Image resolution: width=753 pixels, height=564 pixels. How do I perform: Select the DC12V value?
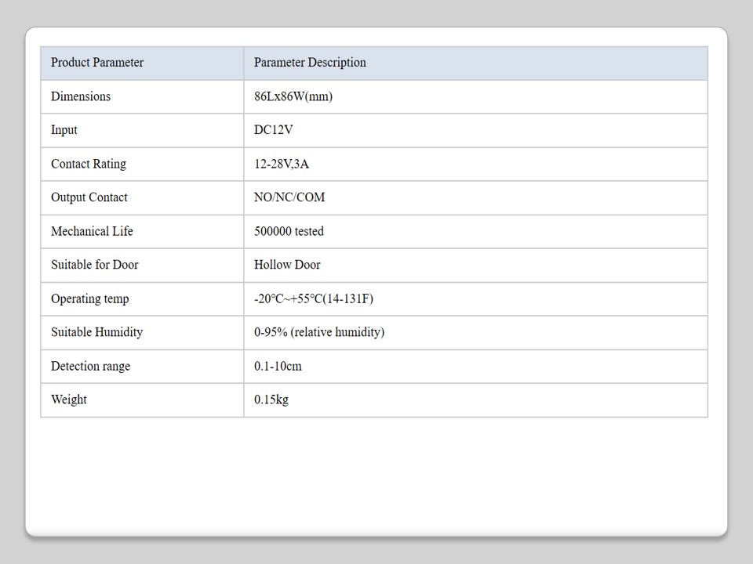click(x=273, y=130)
